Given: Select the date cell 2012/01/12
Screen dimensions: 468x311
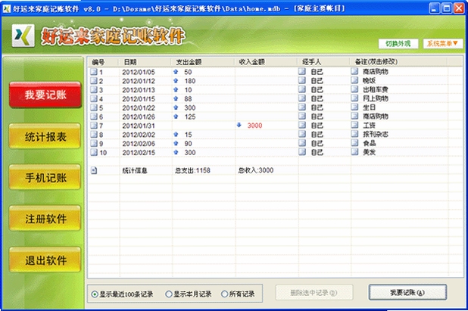Looking at the screenshot, I should pos(139,81).
